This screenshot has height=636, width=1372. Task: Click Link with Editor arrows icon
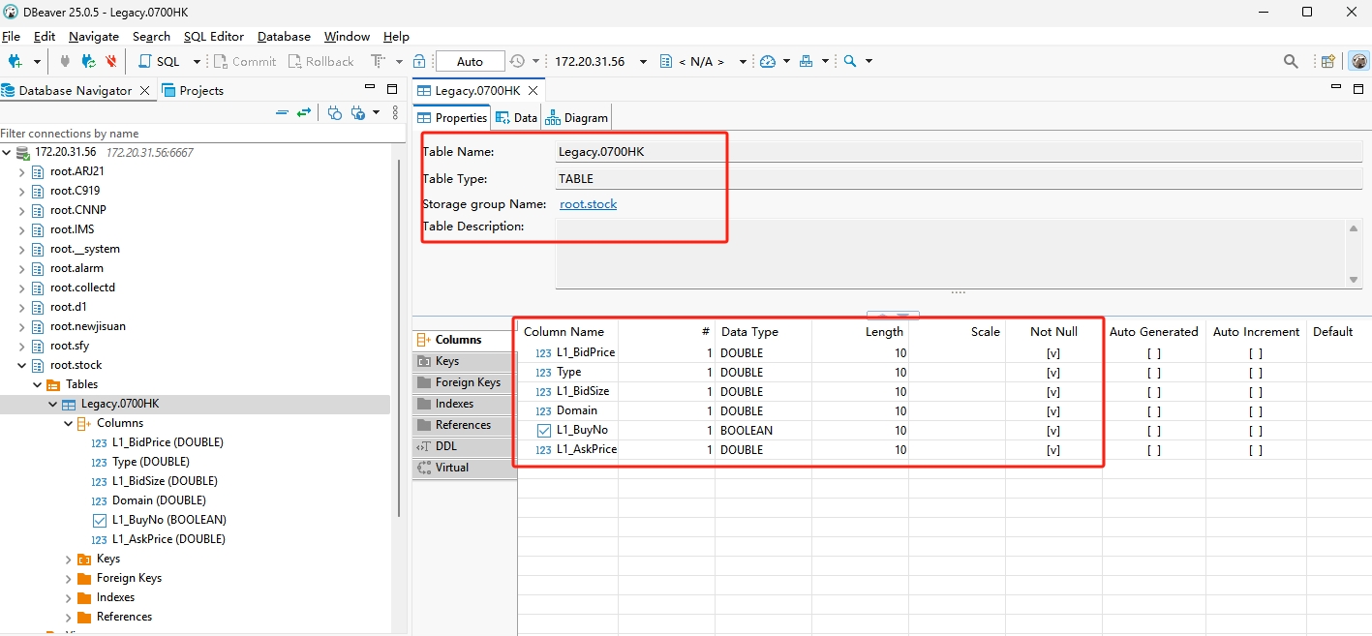click(x=304, y=112)
